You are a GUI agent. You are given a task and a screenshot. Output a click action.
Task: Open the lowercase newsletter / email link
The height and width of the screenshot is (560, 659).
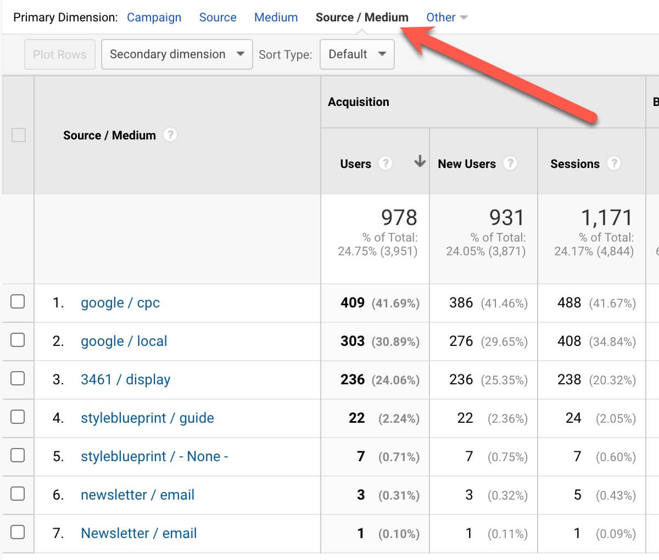(137, 495)
